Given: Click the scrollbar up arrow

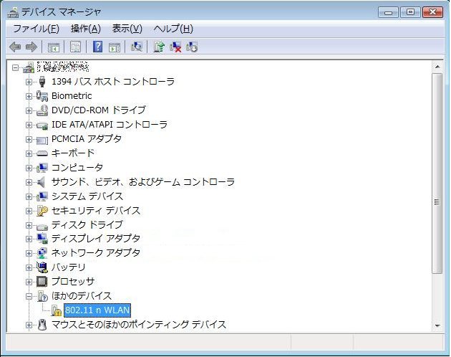Looking at the screenshot, I should pyautogui.click(x=437, y=67).
